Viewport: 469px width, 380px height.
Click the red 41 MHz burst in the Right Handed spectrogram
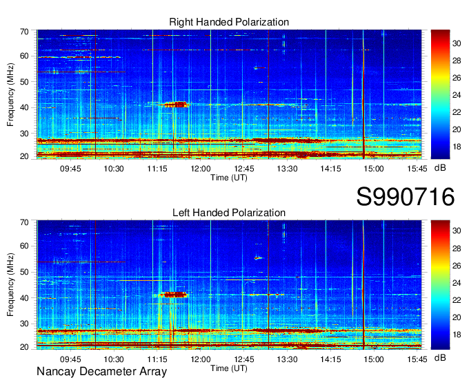[176, 105]
